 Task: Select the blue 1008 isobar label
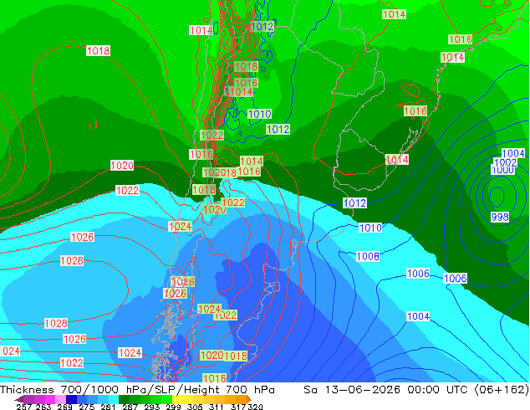pos(368,256)
